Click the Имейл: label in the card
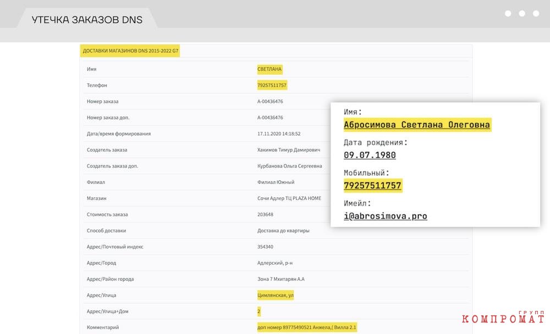 pos(357,203)
